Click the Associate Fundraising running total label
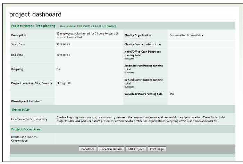Screen dimensions: 243x164 tap(143, 67)
